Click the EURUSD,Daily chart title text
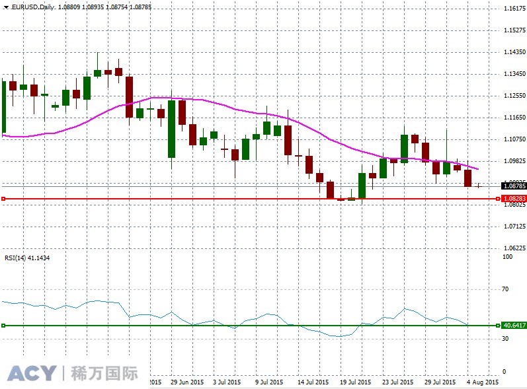The image size is (527, 389). point(32,7)
